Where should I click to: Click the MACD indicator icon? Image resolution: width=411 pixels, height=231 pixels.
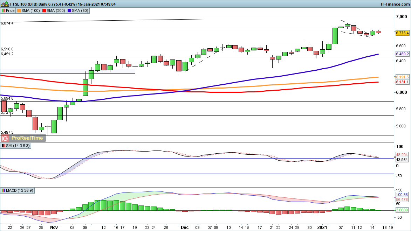[x=4, y=190]
